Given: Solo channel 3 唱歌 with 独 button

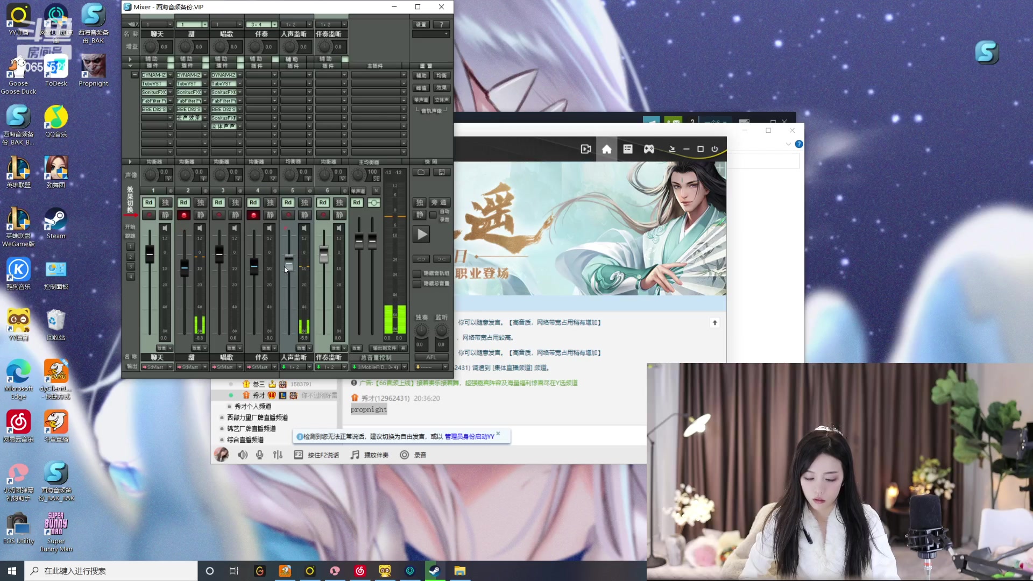Looking at the screenshot, I should coord(235,202).
